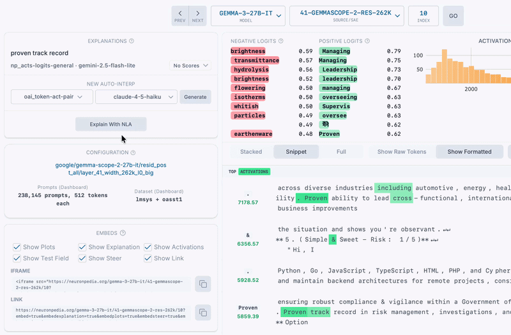Click Explain With NLA button

tap(111, 124)
